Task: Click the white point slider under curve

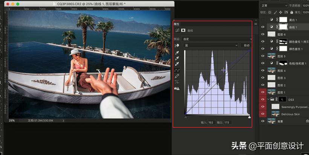Action: (249, 117)
